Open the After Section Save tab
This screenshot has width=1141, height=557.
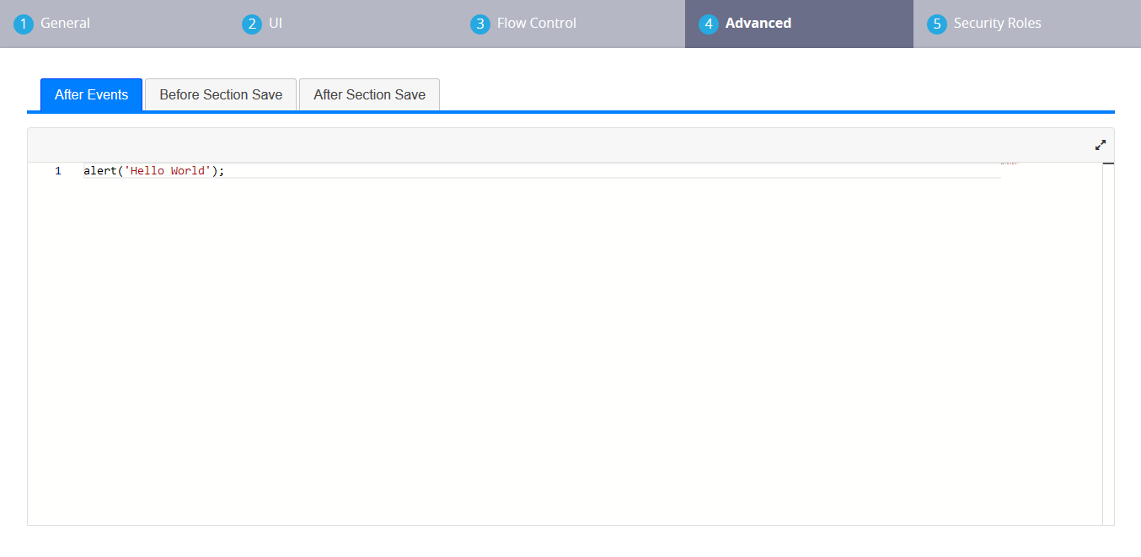369,94
